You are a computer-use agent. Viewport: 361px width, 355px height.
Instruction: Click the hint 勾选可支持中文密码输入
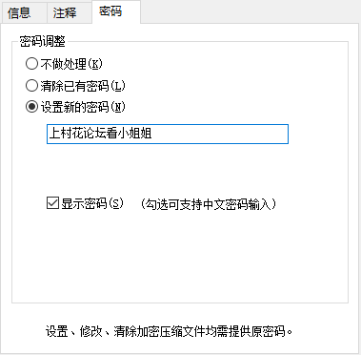(x=208, y=204)
